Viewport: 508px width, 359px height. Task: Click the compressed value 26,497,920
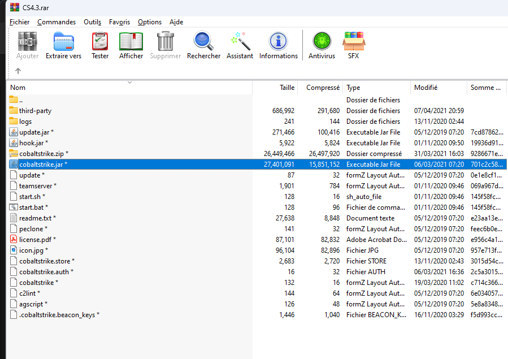(x=324, y=154)
